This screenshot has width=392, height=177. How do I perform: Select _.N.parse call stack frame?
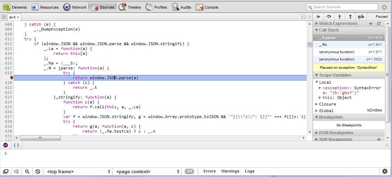(x=349, y=38)
